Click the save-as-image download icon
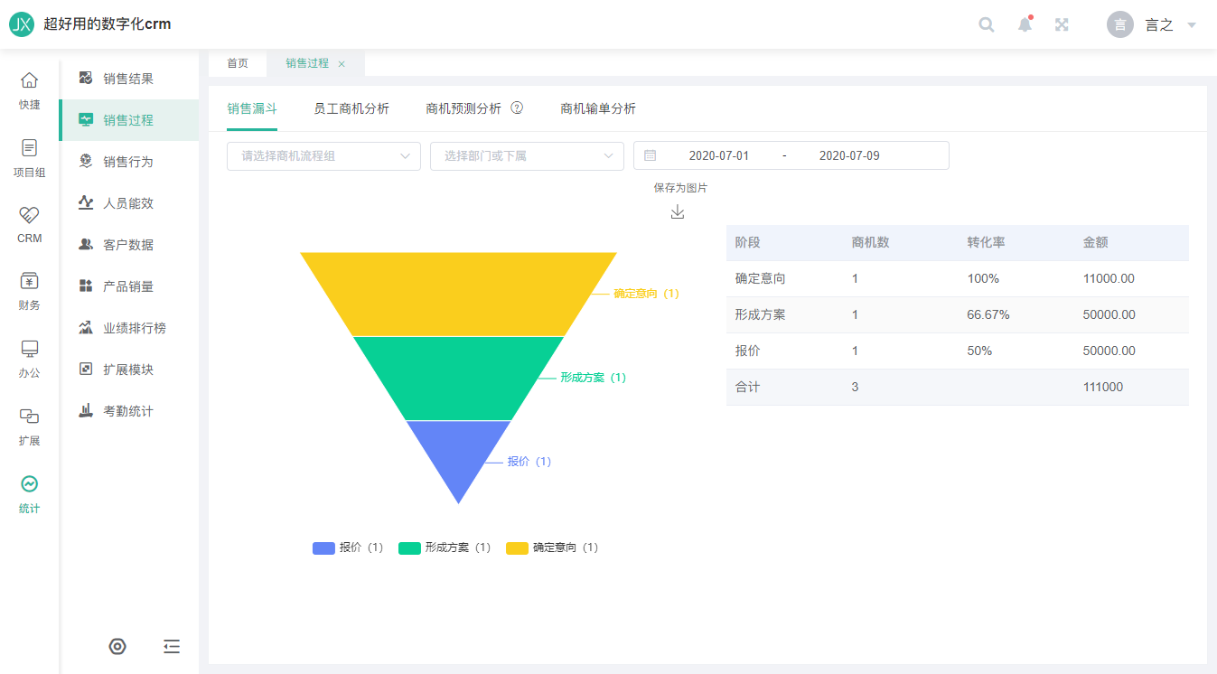This screenshot has height=674, width=1217. point(678,211)
